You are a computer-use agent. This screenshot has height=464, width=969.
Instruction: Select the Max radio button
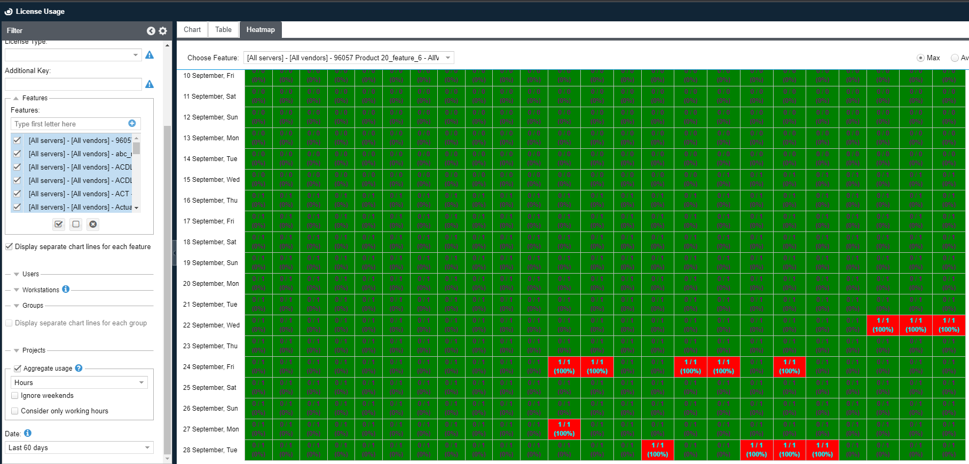tap(920, 58)
